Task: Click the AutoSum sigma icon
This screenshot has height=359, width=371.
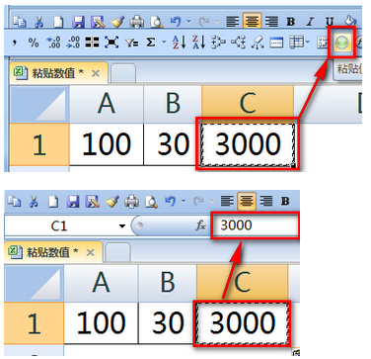Action: pyautogui.click(x=150, y=42)
